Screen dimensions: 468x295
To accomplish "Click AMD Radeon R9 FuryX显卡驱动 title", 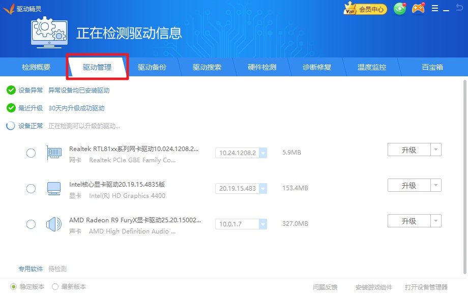I will (x=135, y=220).
